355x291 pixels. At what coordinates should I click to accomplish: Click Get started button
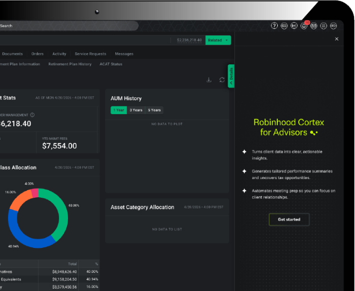pyautogui.click(x=289, y=220)
